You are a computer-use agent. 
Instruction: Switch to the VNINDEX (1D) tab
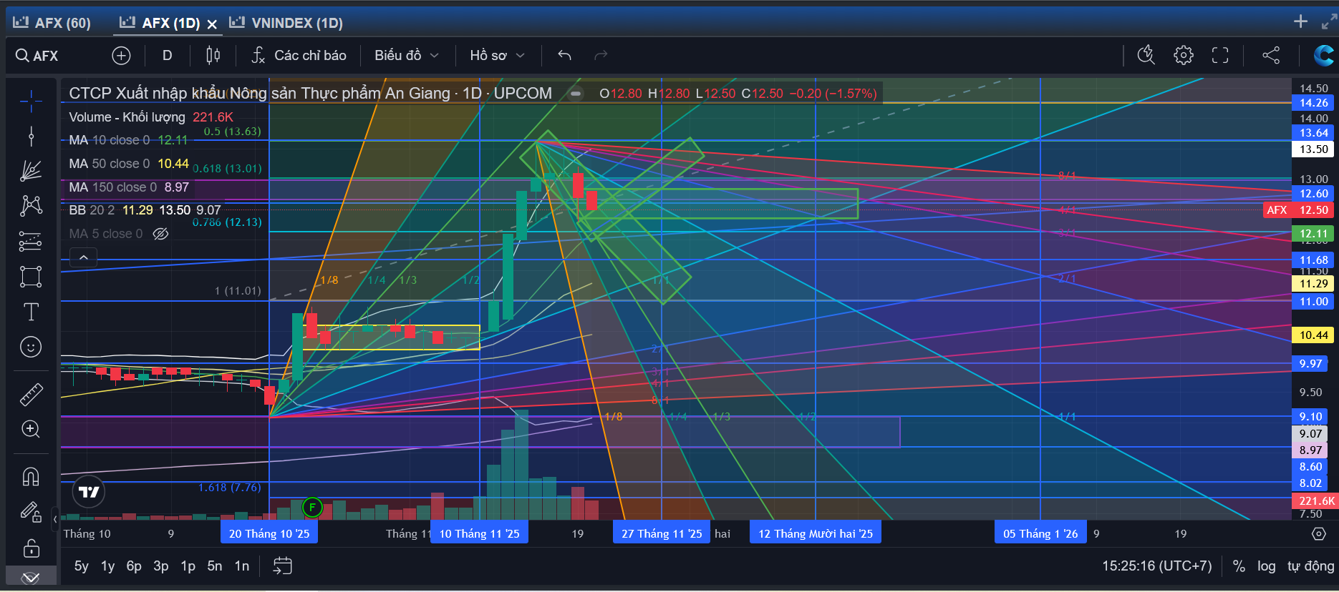coord(286,23)
